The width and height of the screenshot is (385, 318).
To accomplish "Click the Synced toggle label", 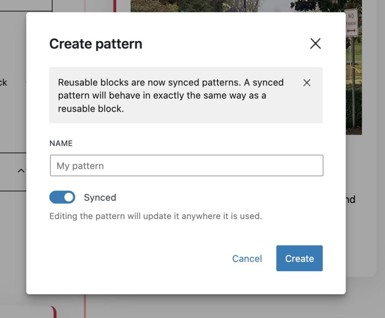I will pyautogui.click(x=100, y=198).
